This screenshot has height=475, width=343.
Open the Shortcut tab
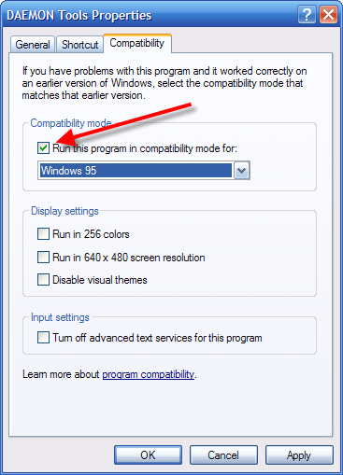coord(79,45)
